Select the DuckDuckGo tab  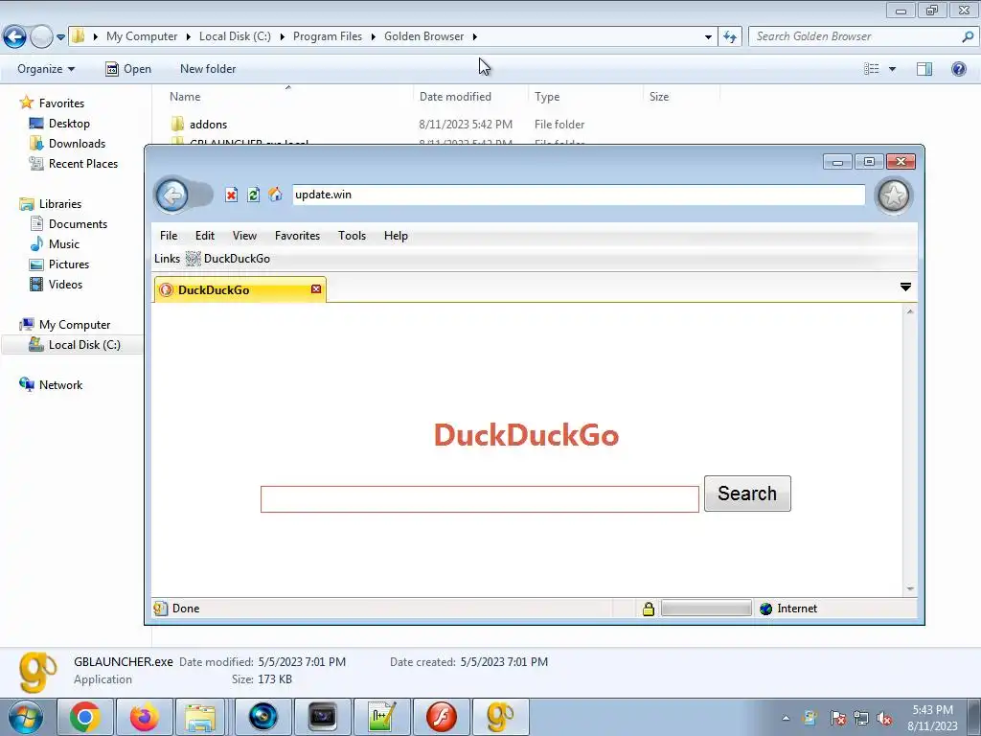(x=240, y=289)
